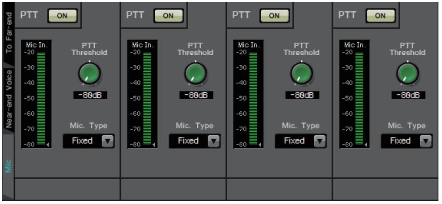Screen dimensions: 442x204
Task: Open Mic. Type dropdown arrow in fourth channel
Action: (x=426, y=141)
